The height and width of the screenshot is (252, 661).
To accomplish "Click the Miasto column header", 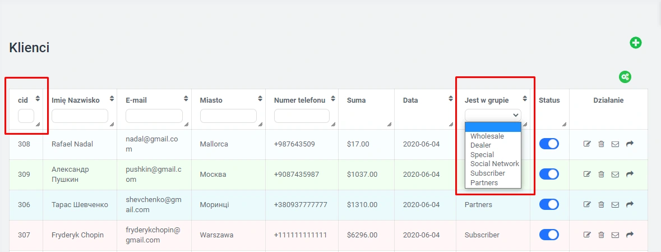I will (x=211, y=100).
